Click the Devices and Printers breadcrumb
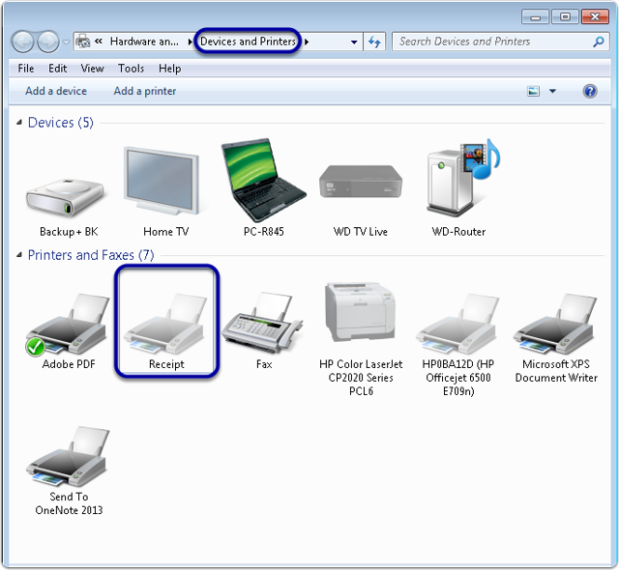The image size is (619, 570). coord(248,42)
